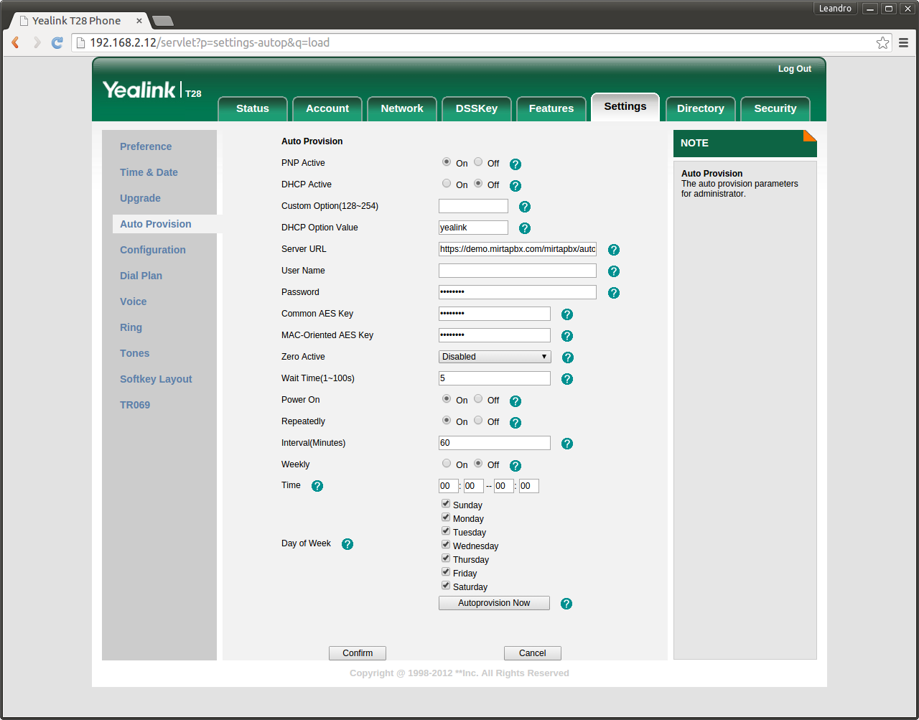Click help icon beside Autoprovision Now button
The image size is (919, 720).
click(x=566, y=604)
